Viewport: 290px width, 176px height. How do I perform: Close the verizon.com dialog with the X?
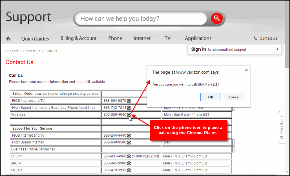point(246,70)
